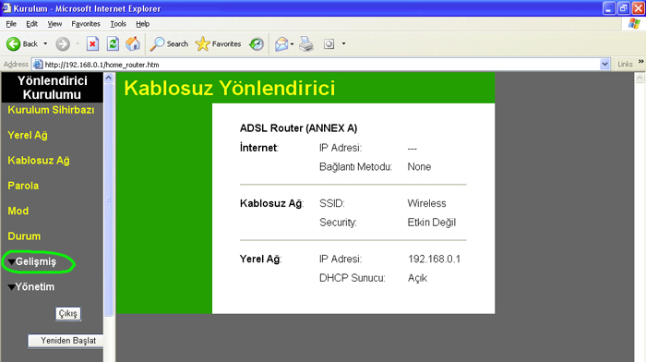
Task: Click the Refresh page icon
Action: pyautogui.click(x=113, y=43)
